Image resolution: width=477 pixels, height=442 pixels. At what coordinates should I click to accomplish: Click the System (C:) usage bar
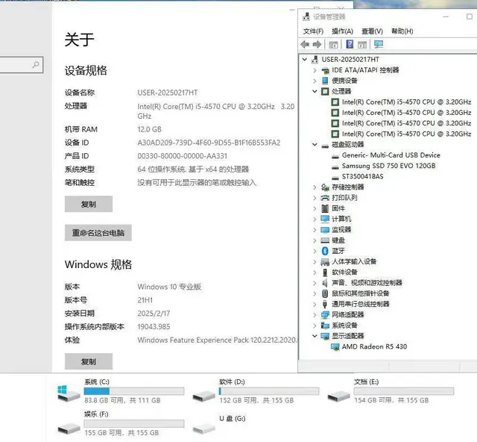[x=134, y=391]
